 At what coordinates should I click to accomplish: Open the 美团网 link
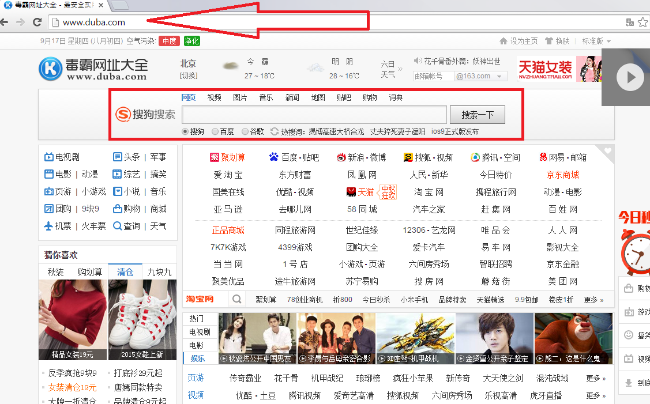pos(562,281)
